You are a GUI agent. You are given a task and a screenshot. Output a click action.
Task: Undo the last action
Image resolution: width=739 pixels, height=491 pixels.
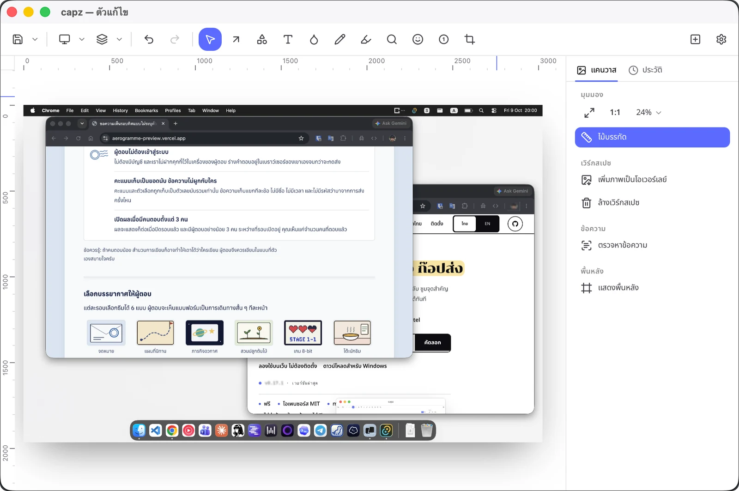point(149,39)
